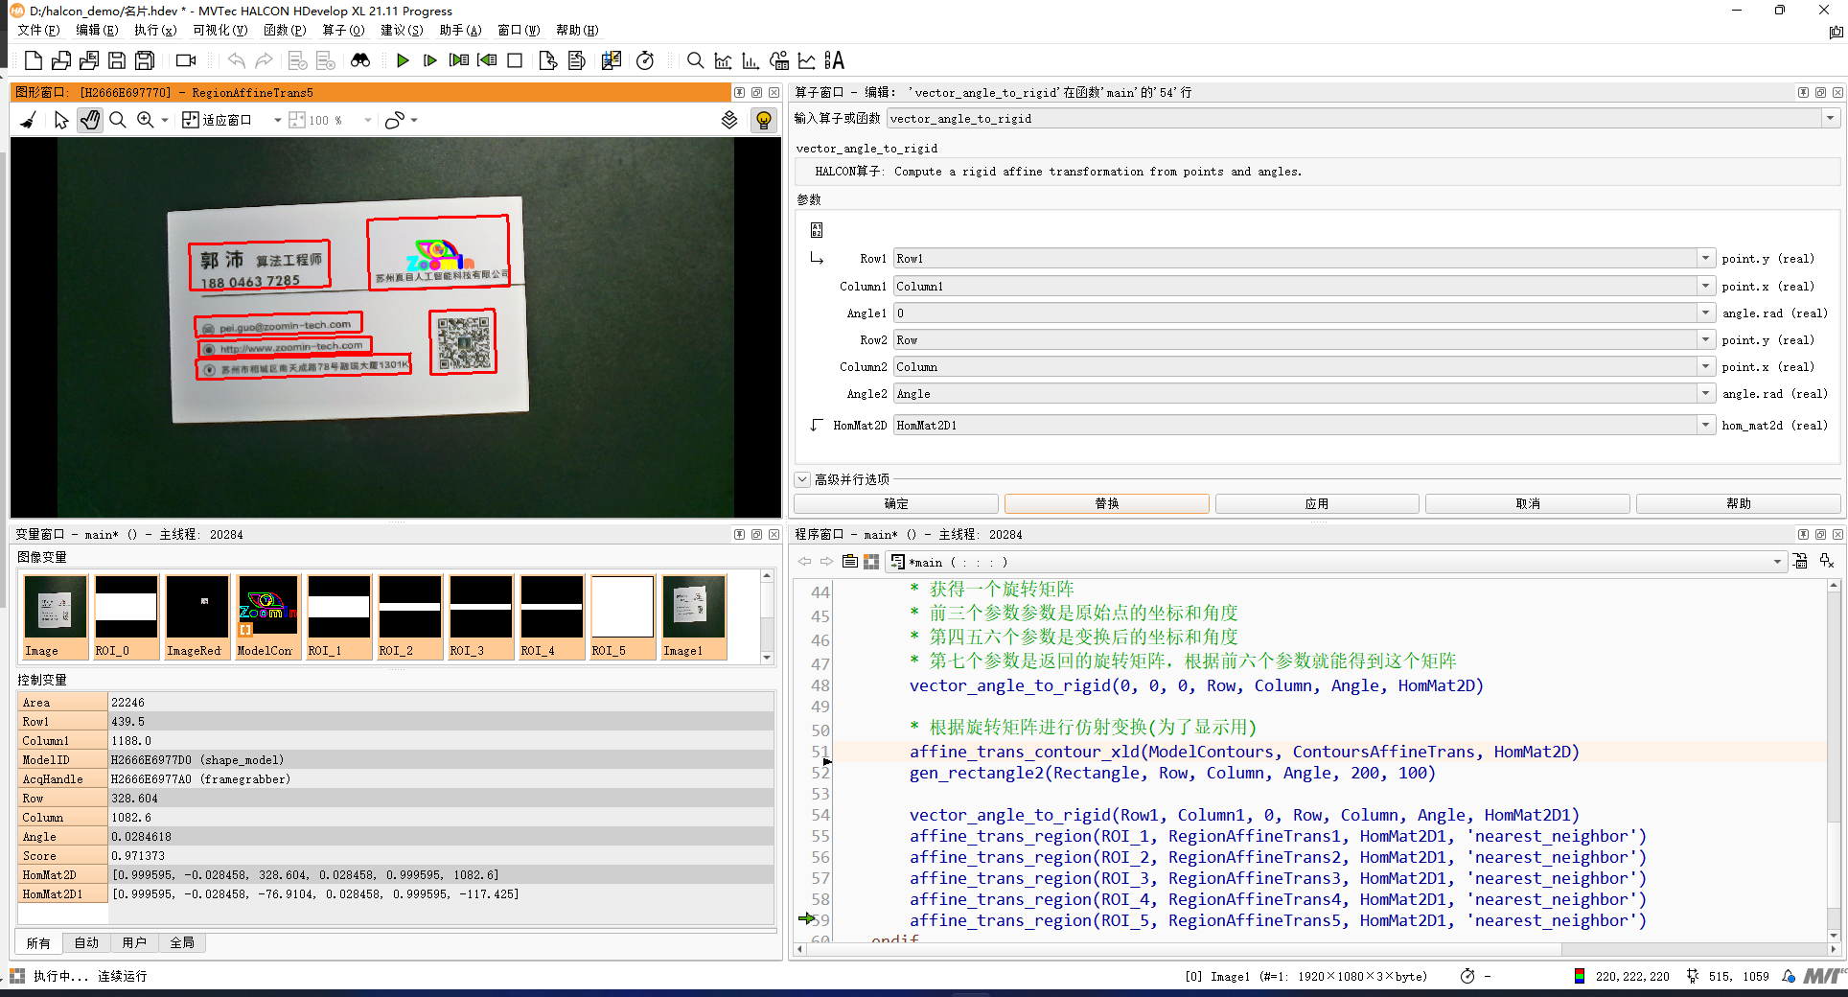Select the magnifier zoom tool in graphics window

(x=118, y=120)
